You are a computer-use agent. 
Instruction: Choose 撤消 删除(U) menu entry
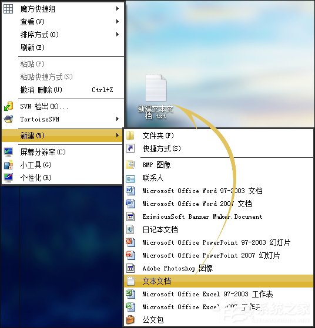[63, 90]
